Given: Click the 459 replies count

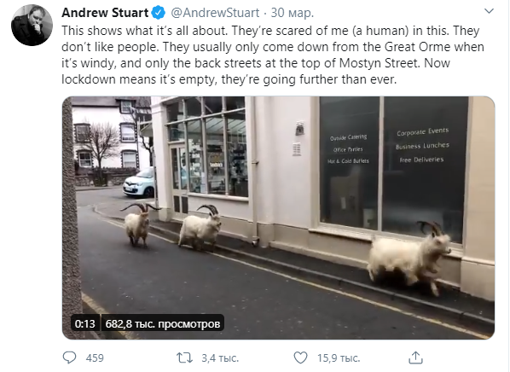Looking at the screenshot, I should [x=95, y=358].
